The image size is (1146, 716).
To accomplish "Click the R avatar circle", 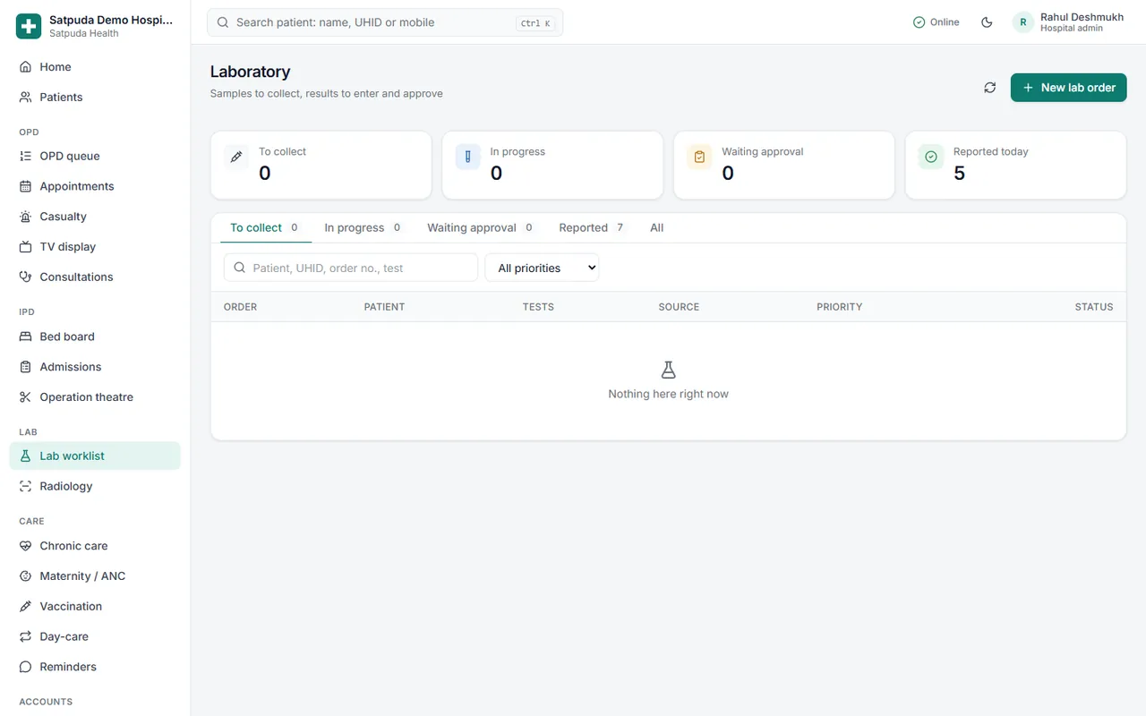I will tap(1023, 22).
